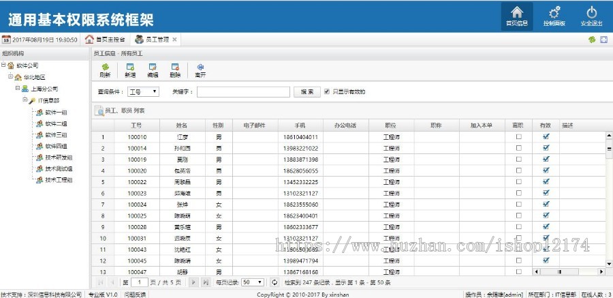Close the 员工管理 tab
The image size is (613, 298).
[x=175, y=40]
